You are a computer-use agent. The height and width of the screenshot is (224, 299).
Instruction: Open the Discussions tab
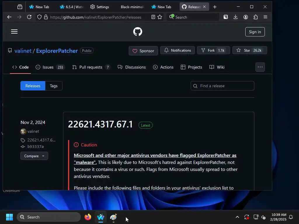(x=132, y=67)
